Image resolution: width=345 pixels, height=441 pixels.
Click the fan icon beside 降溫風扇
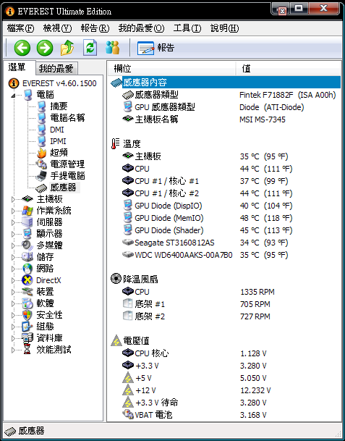point(116,279)
